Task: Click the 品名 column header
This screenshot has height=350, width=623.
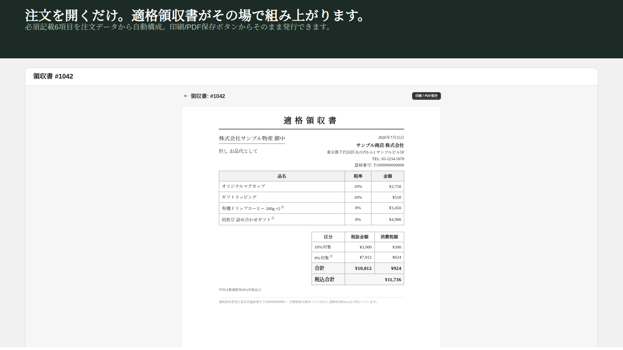Action: (282, 176)
